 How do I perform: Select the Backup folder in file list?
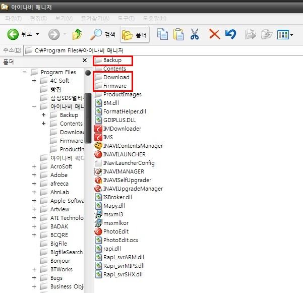[x=108, y=60]
